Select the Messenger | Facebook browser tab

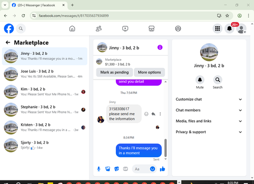[39, 5]
